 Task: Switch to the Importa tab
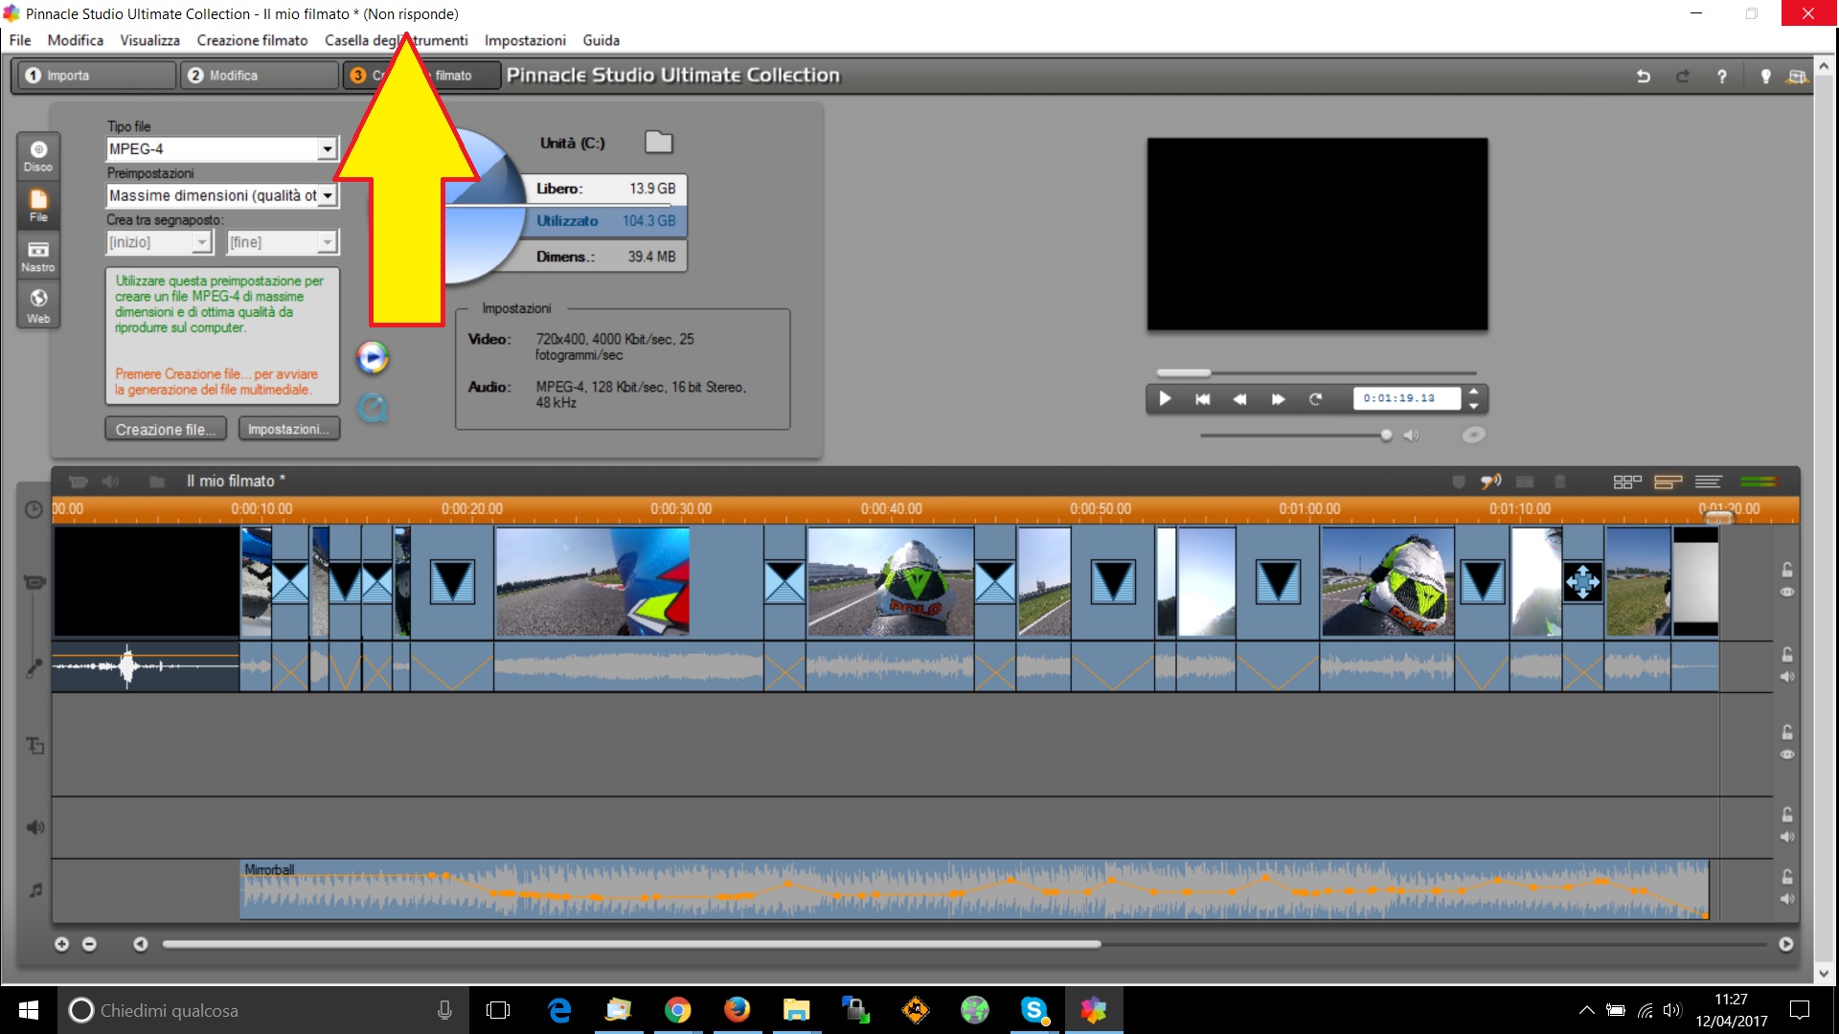pyautogui.click(x=94, y=76)
